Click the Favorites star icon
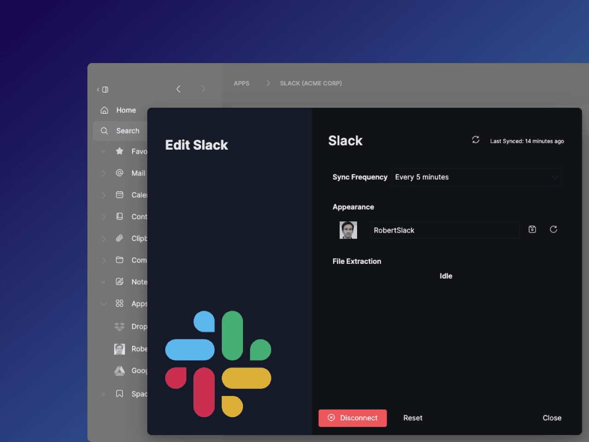 click(x=120, y=151)
